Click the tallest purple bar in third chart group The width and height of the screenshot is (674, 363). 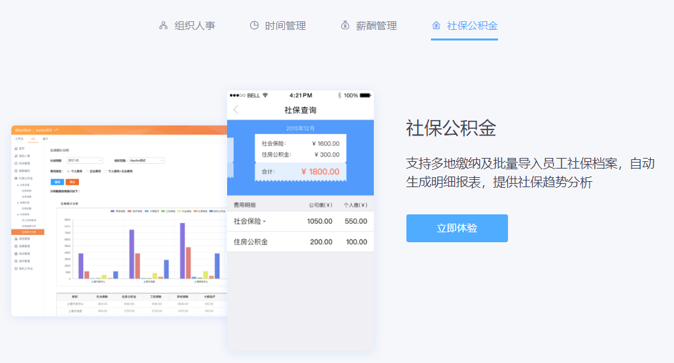pyautogui.click(x=182, y=251)
